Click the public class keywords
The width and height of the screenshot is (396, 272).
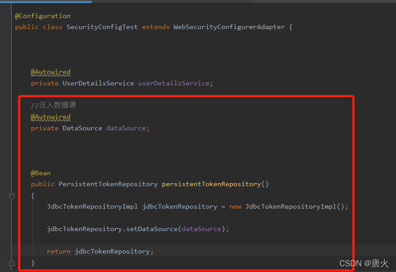(39, 27)
